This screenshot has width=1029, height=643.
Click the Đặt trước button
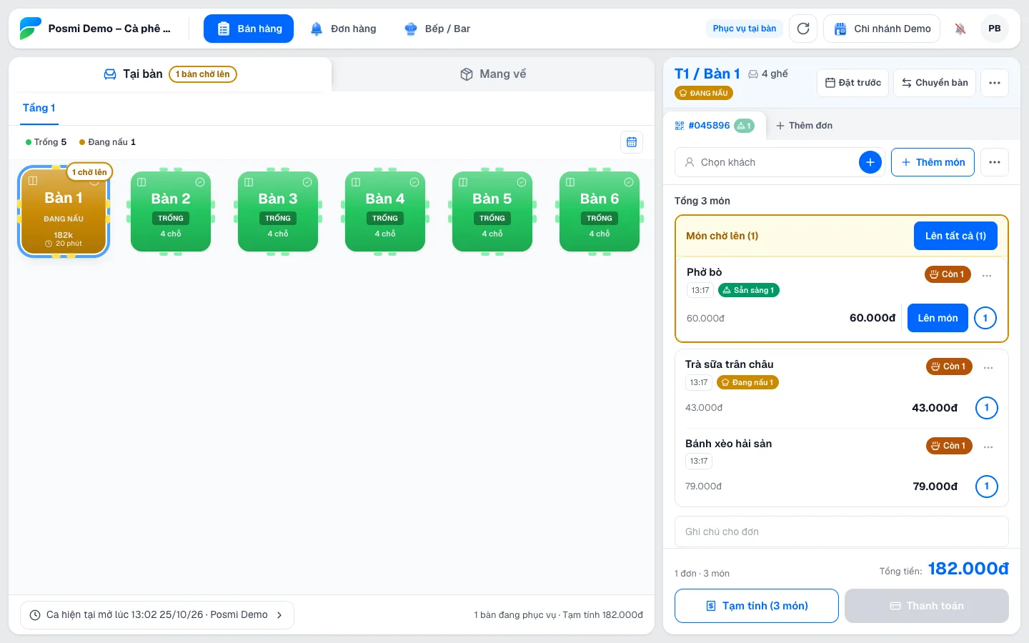853,83
